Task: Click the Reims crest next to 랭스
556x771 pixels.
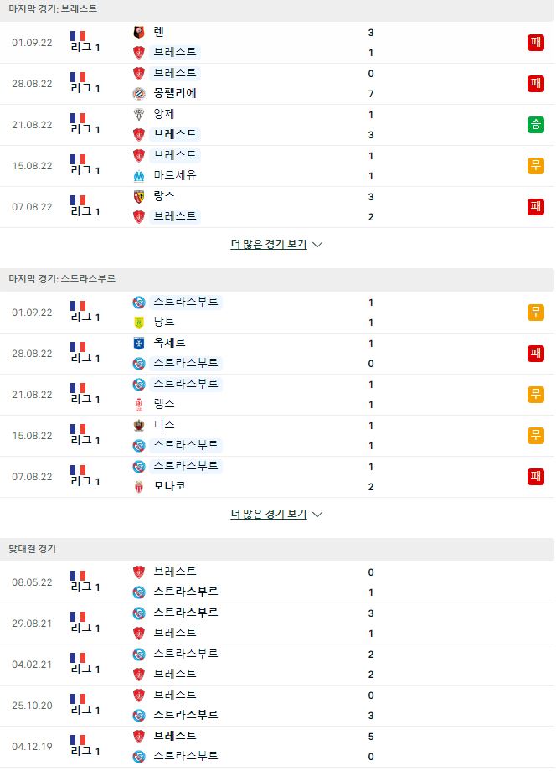Action: [139, 404]
